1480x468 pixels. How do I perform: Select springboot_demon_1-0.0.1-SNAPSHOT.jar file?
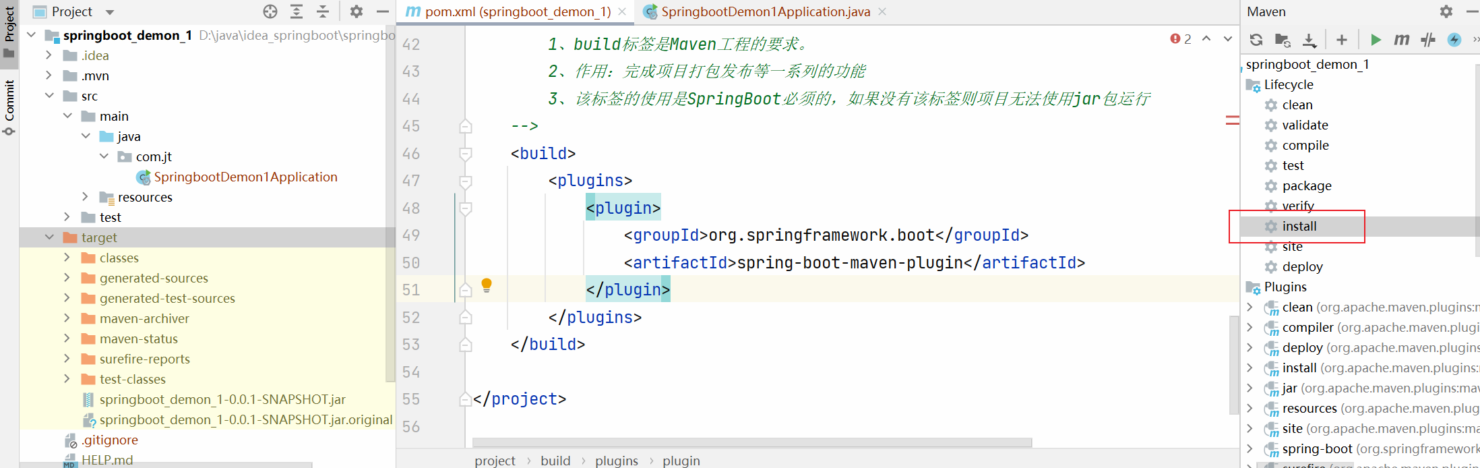point(222,399)
